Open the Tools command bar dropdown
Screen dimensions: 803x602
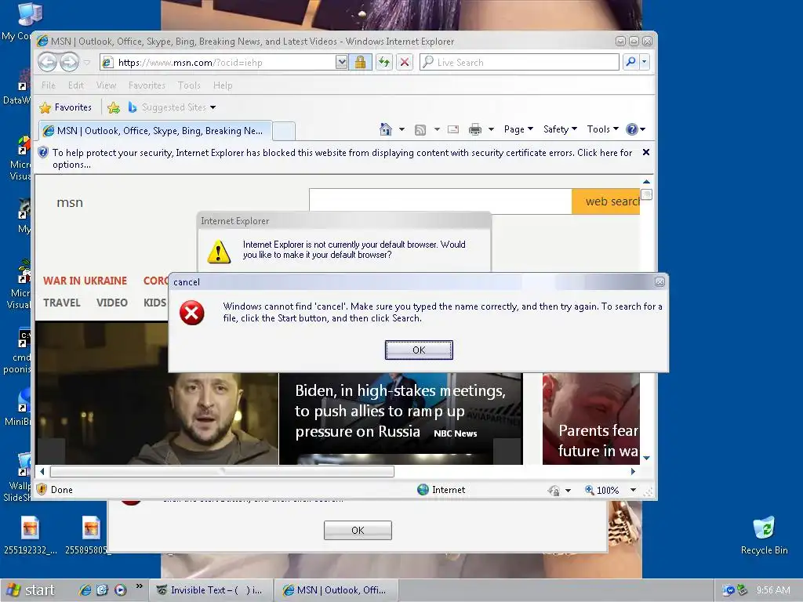[603, 129]
